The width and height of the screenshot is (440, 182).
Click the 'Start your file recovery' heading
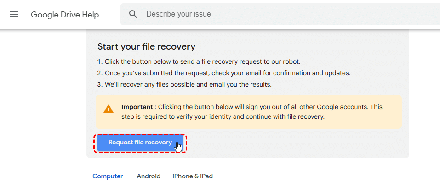146,46
